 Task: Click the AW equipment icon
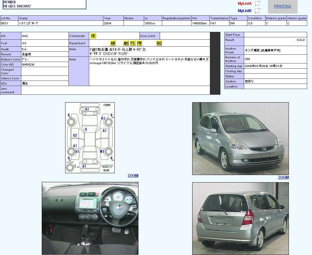pos(113,43)
